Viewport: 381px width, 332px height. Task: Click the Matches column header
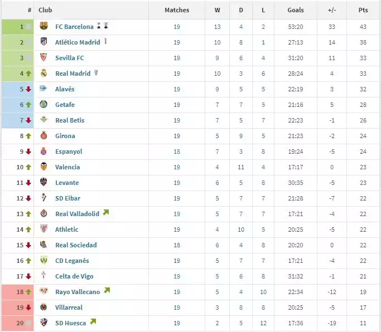click(177, 10)
